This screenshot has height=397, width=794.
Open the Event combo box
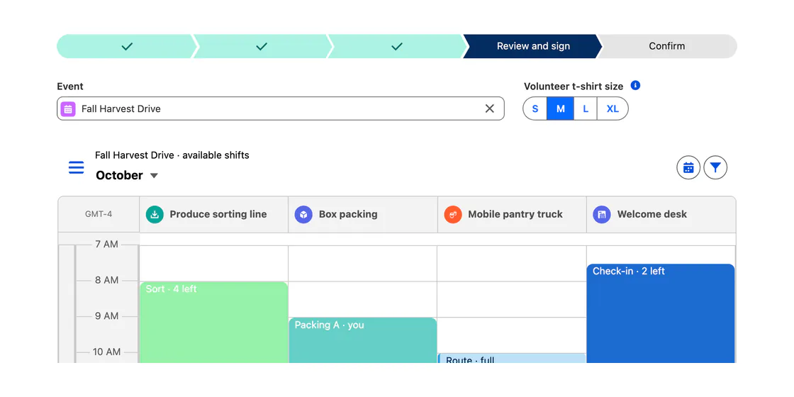[281, 108]
